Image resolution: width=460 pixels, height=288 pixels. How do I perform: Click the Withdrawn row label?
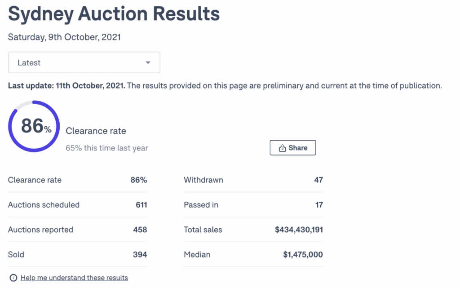[x=203, y=180]
